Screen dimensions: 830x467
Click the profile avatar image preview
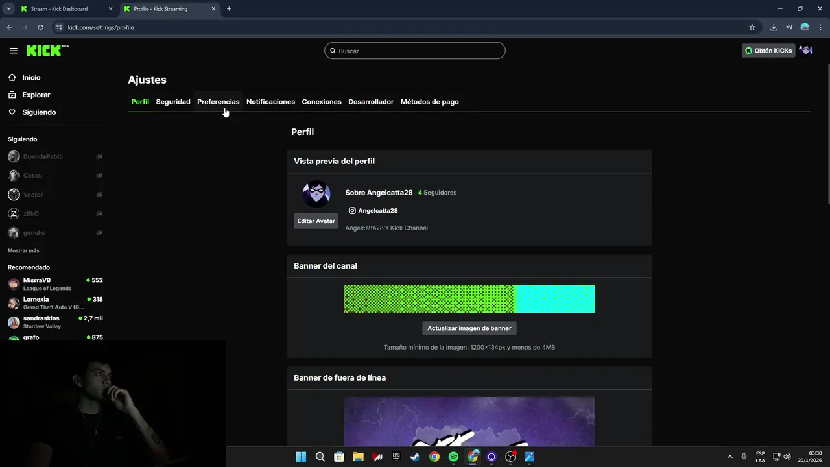316,194
